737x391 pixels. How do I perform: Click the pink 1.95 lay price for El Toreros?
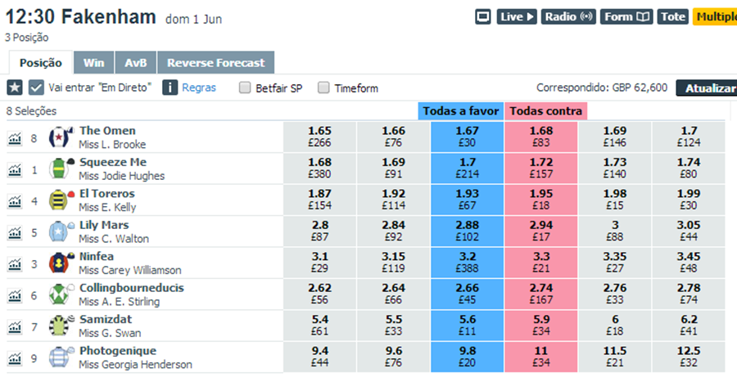tap(541, 200)
